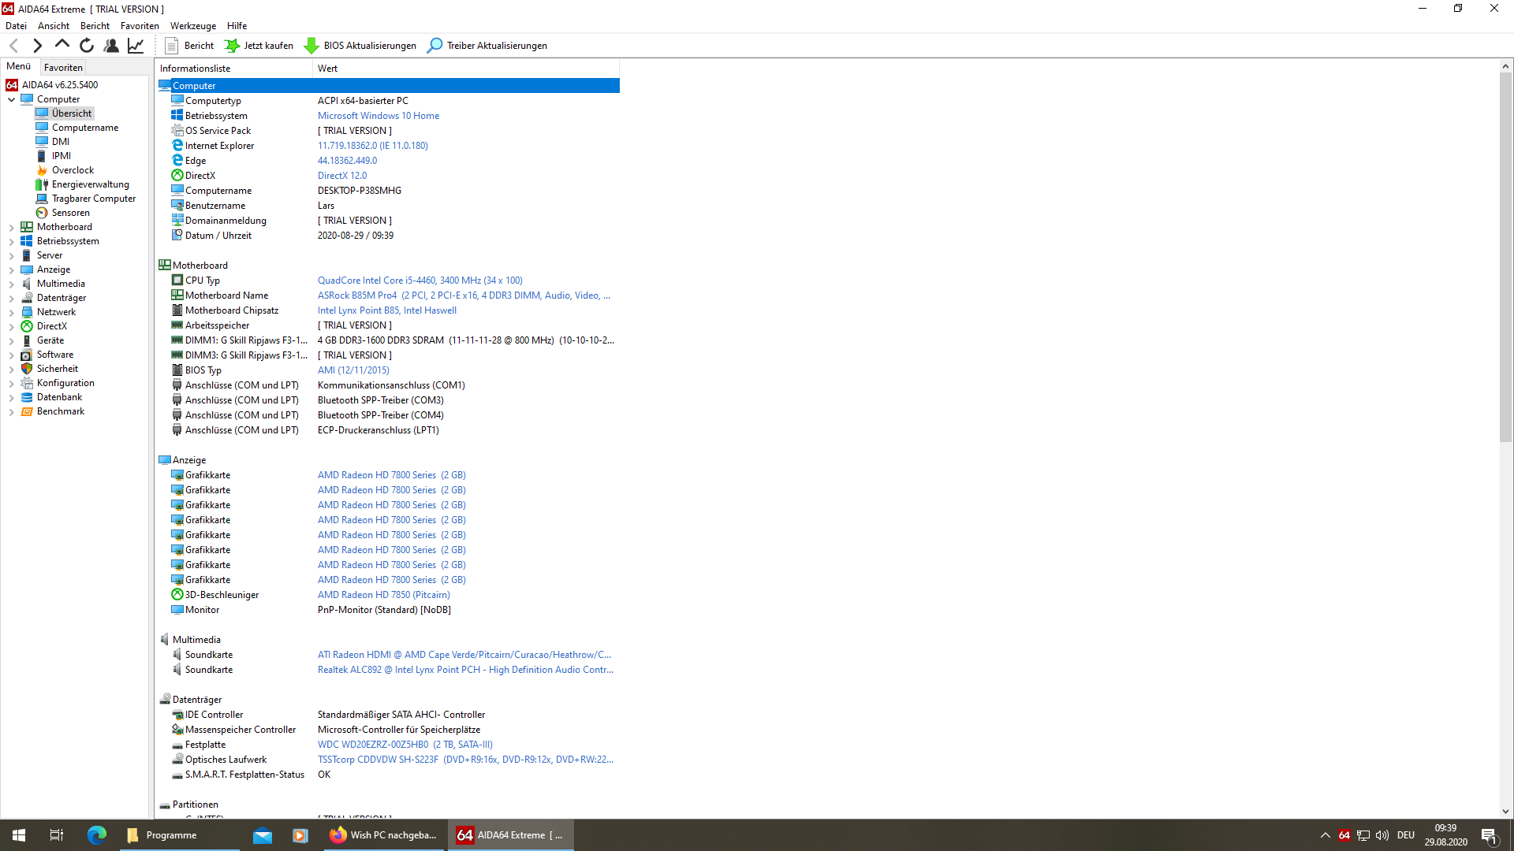Click Jetzt kaufen button
Viewport: 1514px width, 851px height.
coord(259,46)
